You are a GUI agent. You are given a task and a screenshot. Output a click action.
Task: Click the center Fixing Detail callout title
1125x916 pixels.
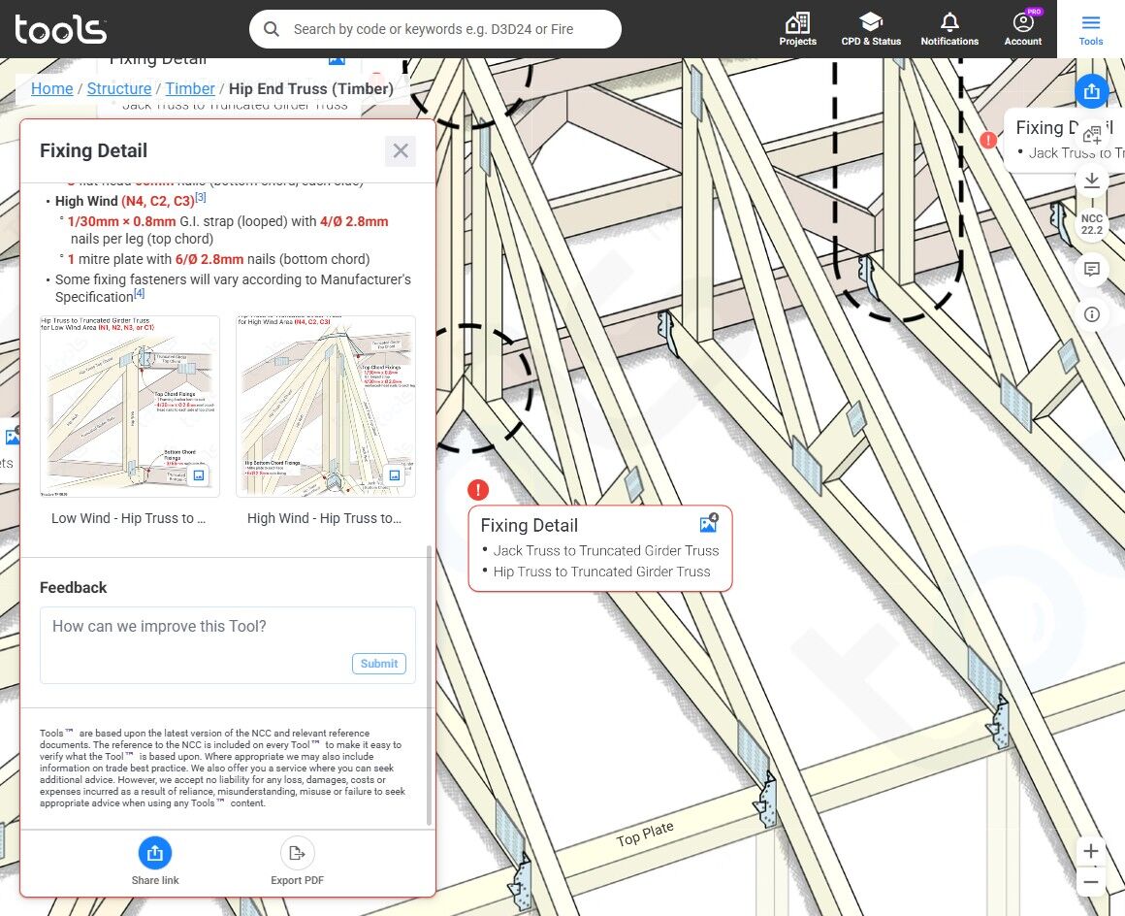(529, 526)
